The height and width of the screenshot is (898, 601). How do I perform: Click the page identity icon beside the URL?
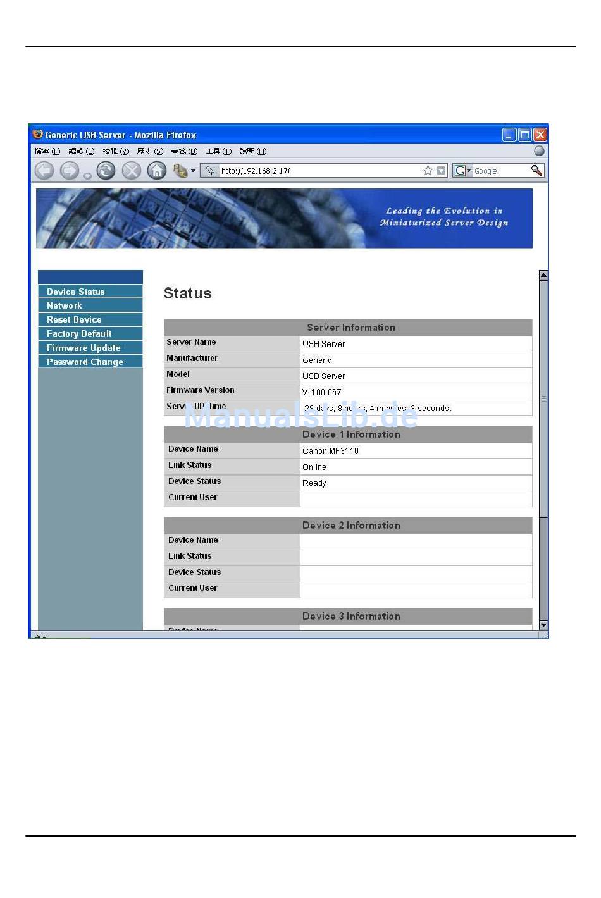[x=210, y=171]
